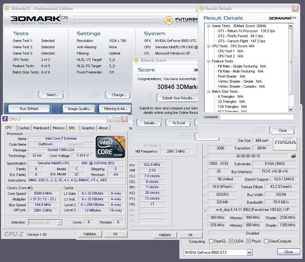Image resolution: width=305 pixels, height=262 pixels.
Task: Open the About tab in CPU-Z
Action: [103, 128]
